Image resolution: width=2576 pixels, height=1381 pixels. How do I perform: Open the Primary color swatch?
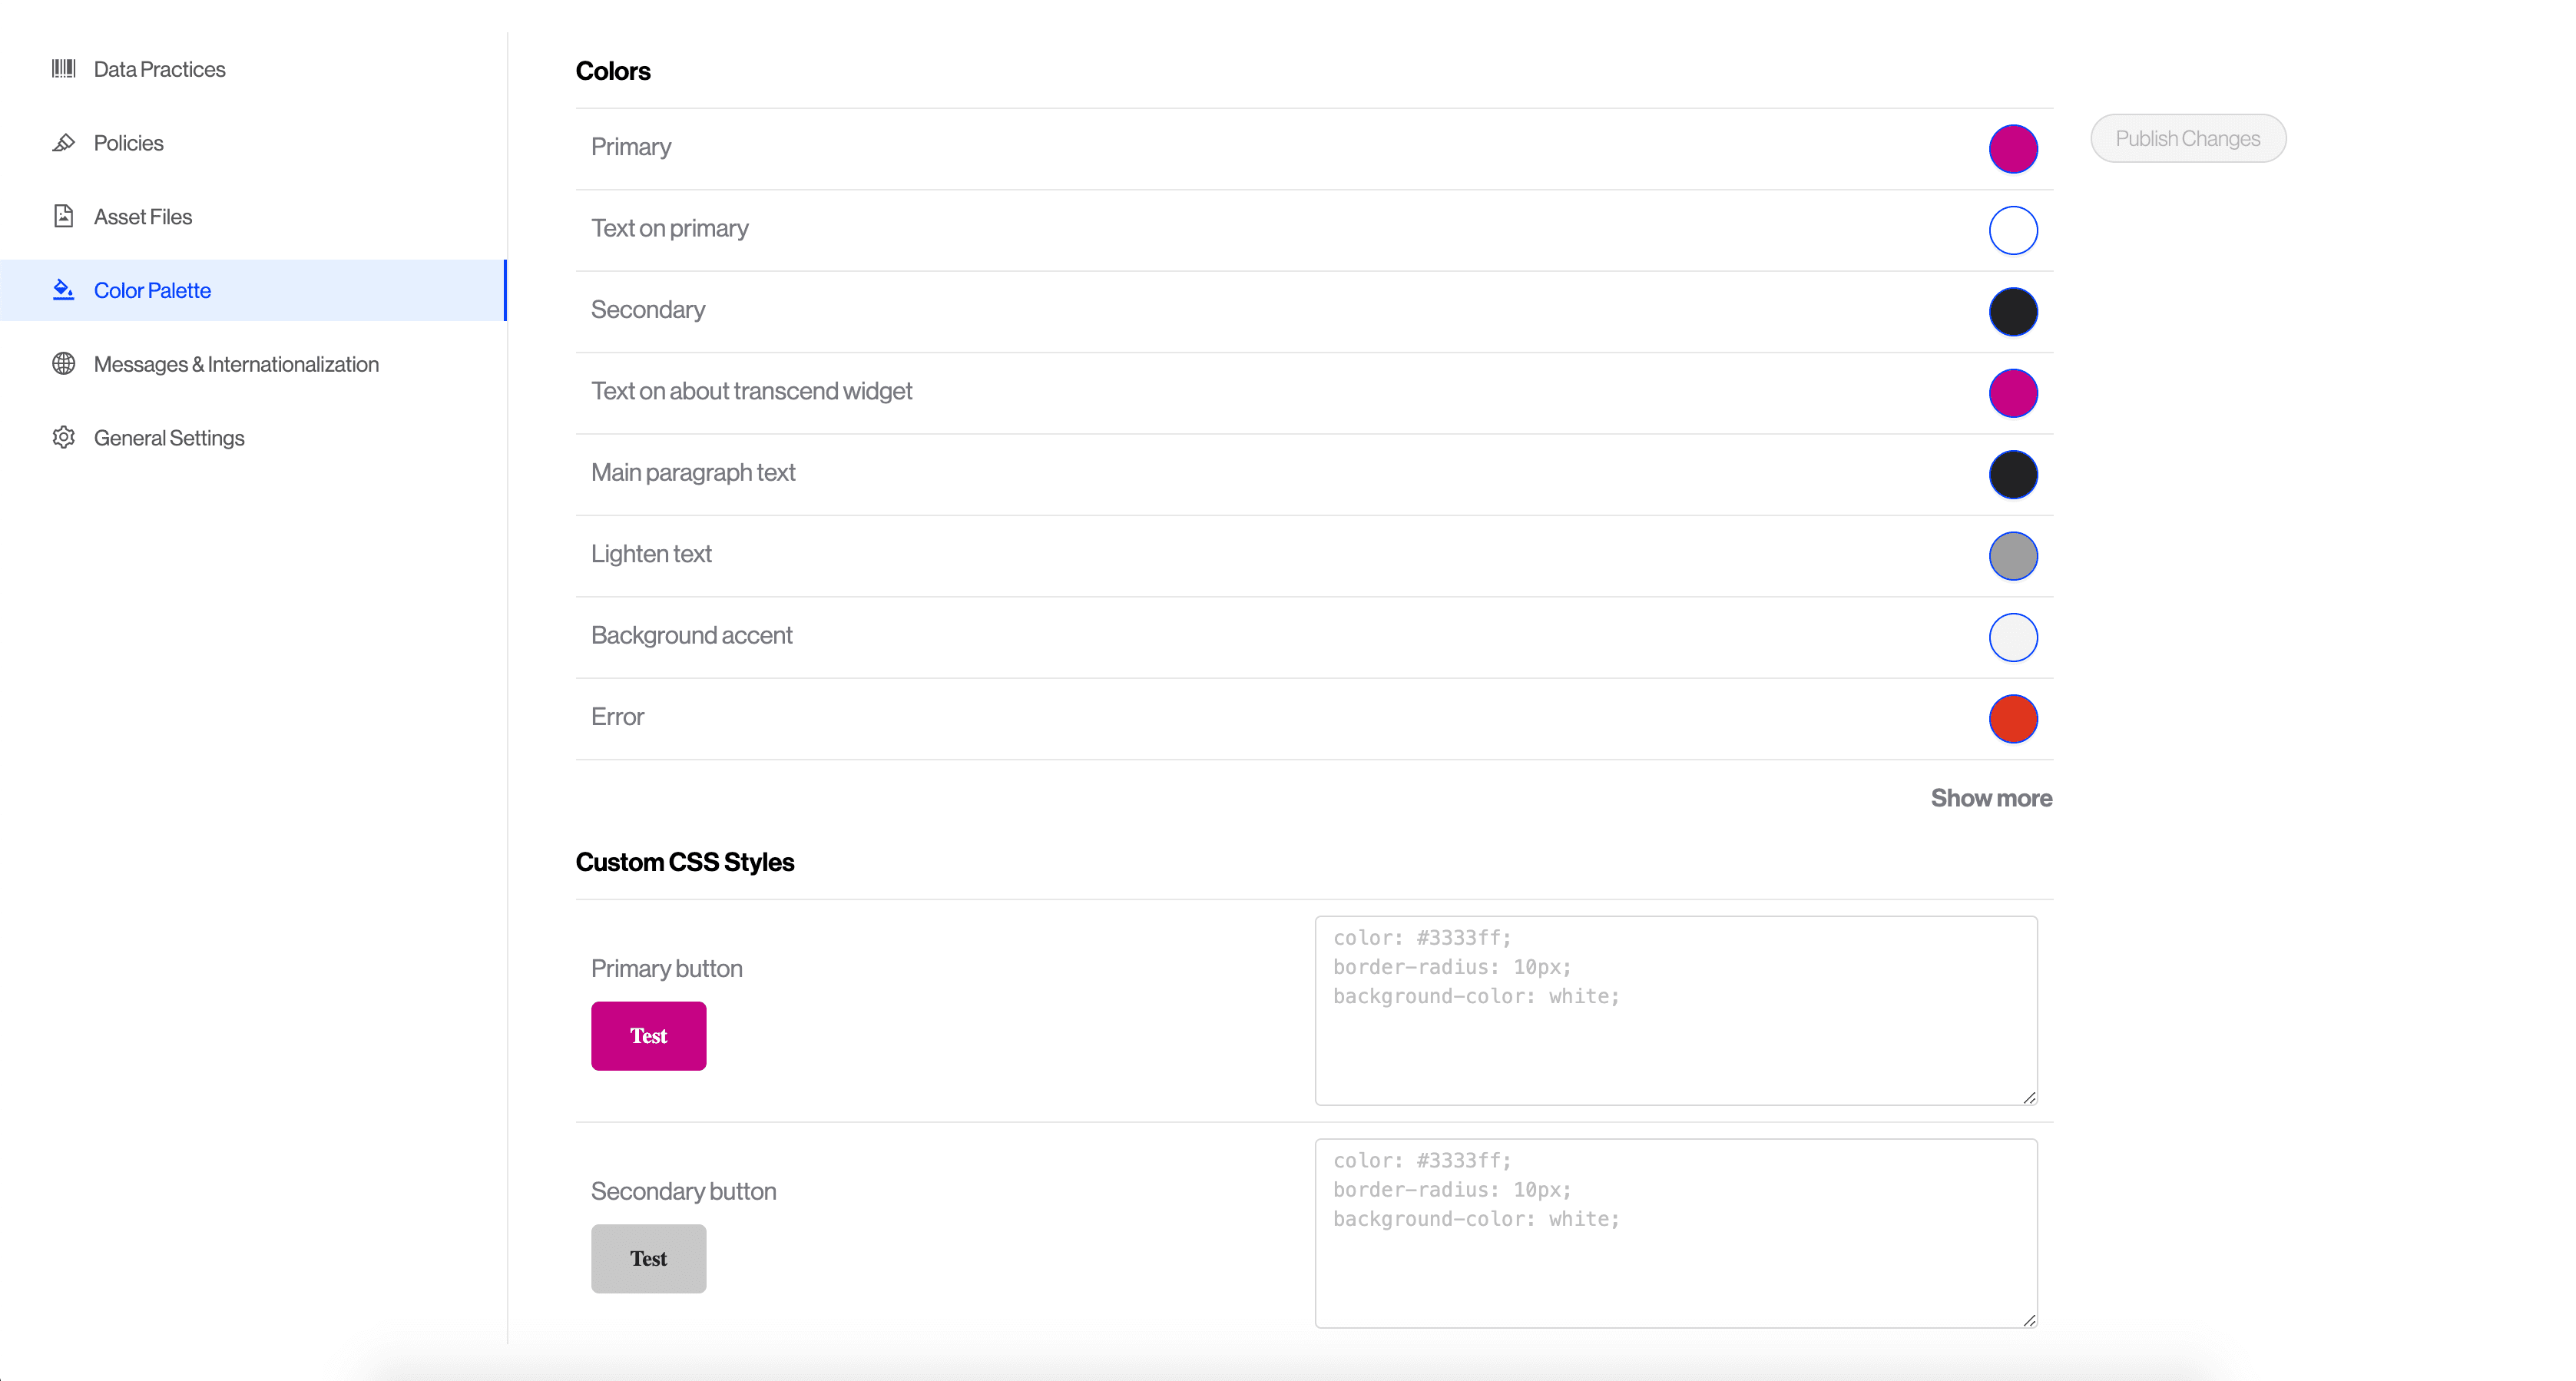point(2012,149)
